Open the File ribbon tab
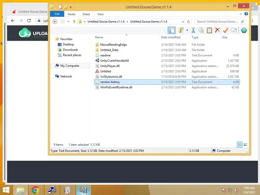This screenshot has height=195, width=260. (x=57, y=14)
